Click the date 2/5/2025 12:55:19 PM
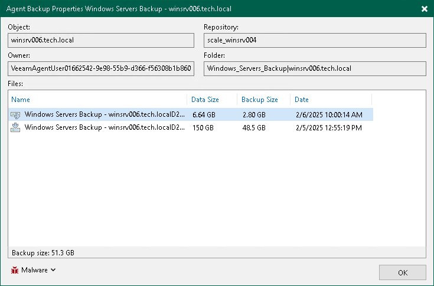Screen dimensions: 434x286 [x=329, y=127]
